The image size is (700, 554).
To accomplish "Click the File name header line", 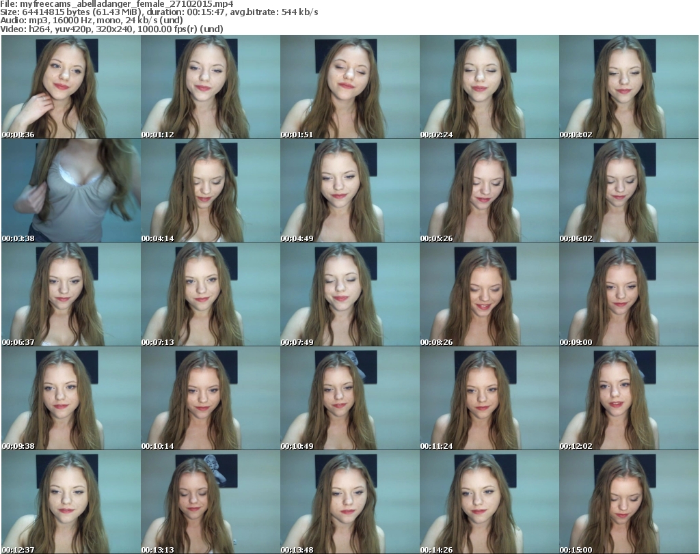I will pos(116,4).
